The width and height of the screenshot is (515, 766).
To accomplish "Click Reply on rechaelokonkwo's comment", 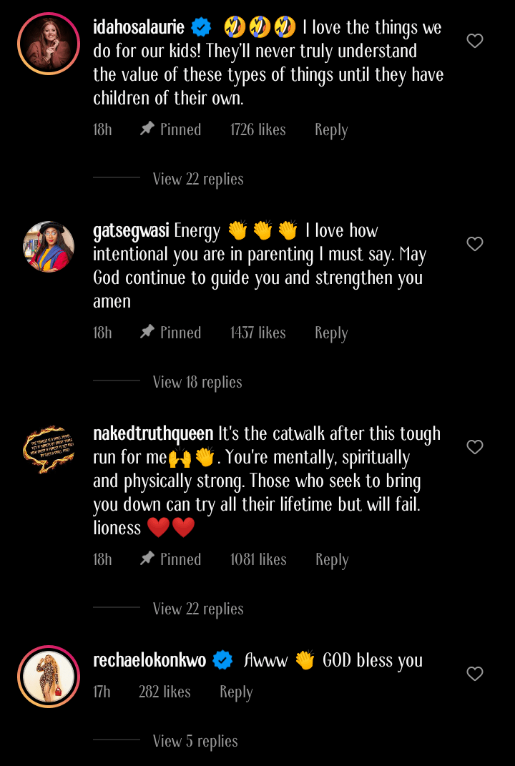I will (x=236, y=692).
